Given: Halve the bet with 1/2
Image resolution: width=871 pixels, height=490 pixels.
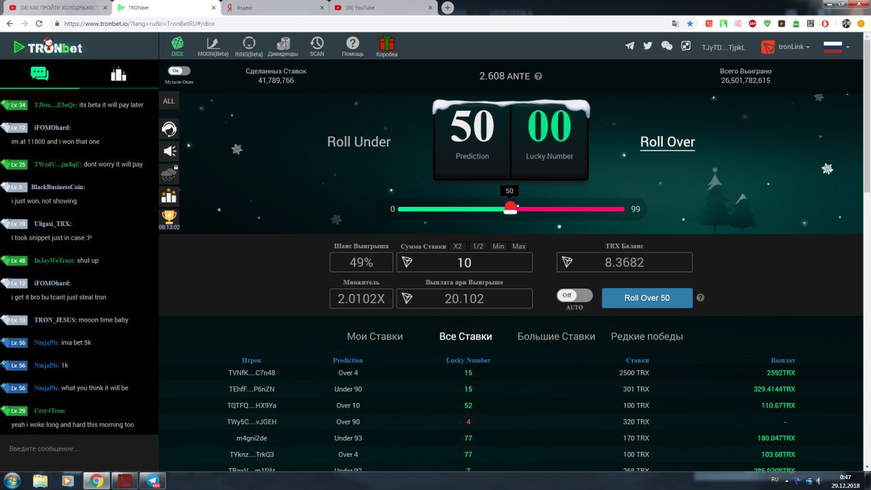Looking at the screenshot, I should [x=478, y=246].
